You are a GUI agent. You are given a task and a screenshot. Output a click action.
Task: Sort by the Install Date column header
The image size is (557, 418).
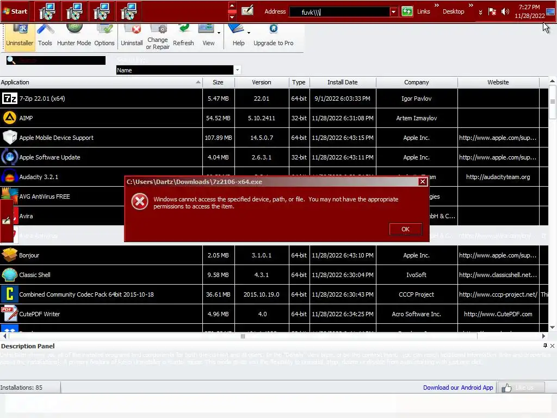pos(343,82)
